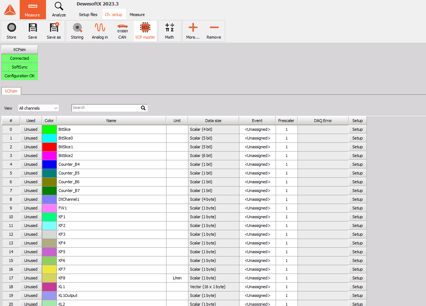Select the KF2 channel name cell
Screen dimensions: 426x306
pyautogui.click(x=112, y=225)
